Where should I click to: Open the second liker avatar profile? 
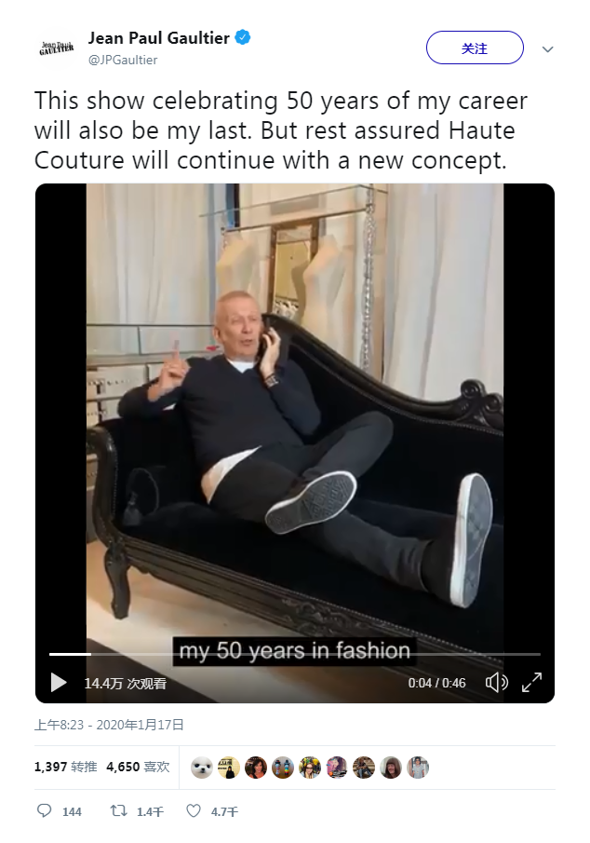click(x=229, y=768)
